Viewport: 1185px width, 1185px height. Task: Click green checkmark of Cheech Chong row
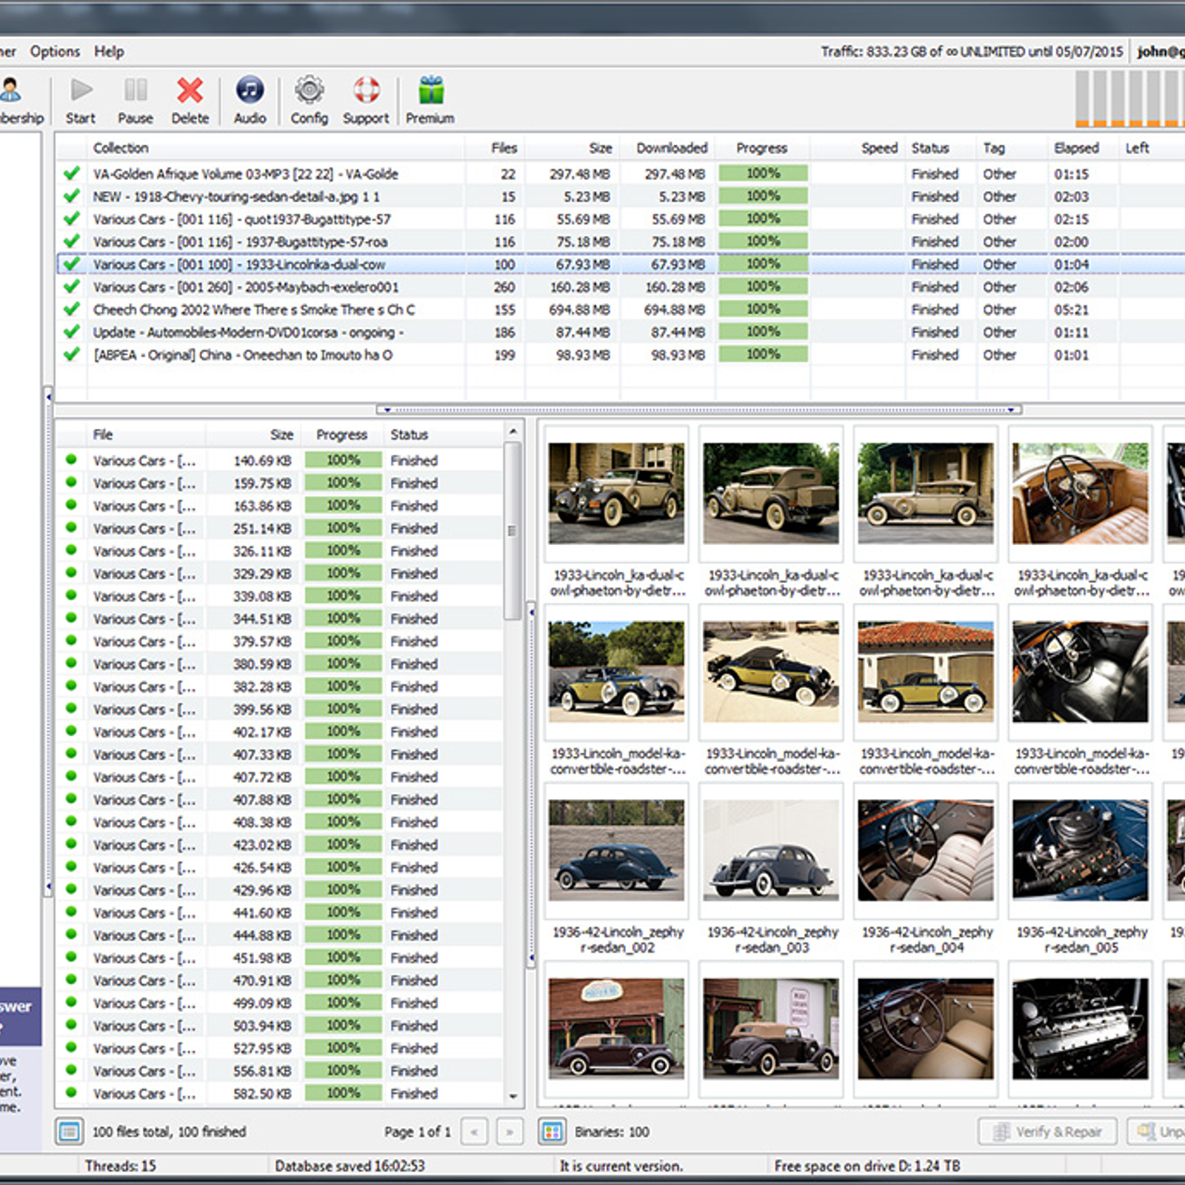click(72, 309)
